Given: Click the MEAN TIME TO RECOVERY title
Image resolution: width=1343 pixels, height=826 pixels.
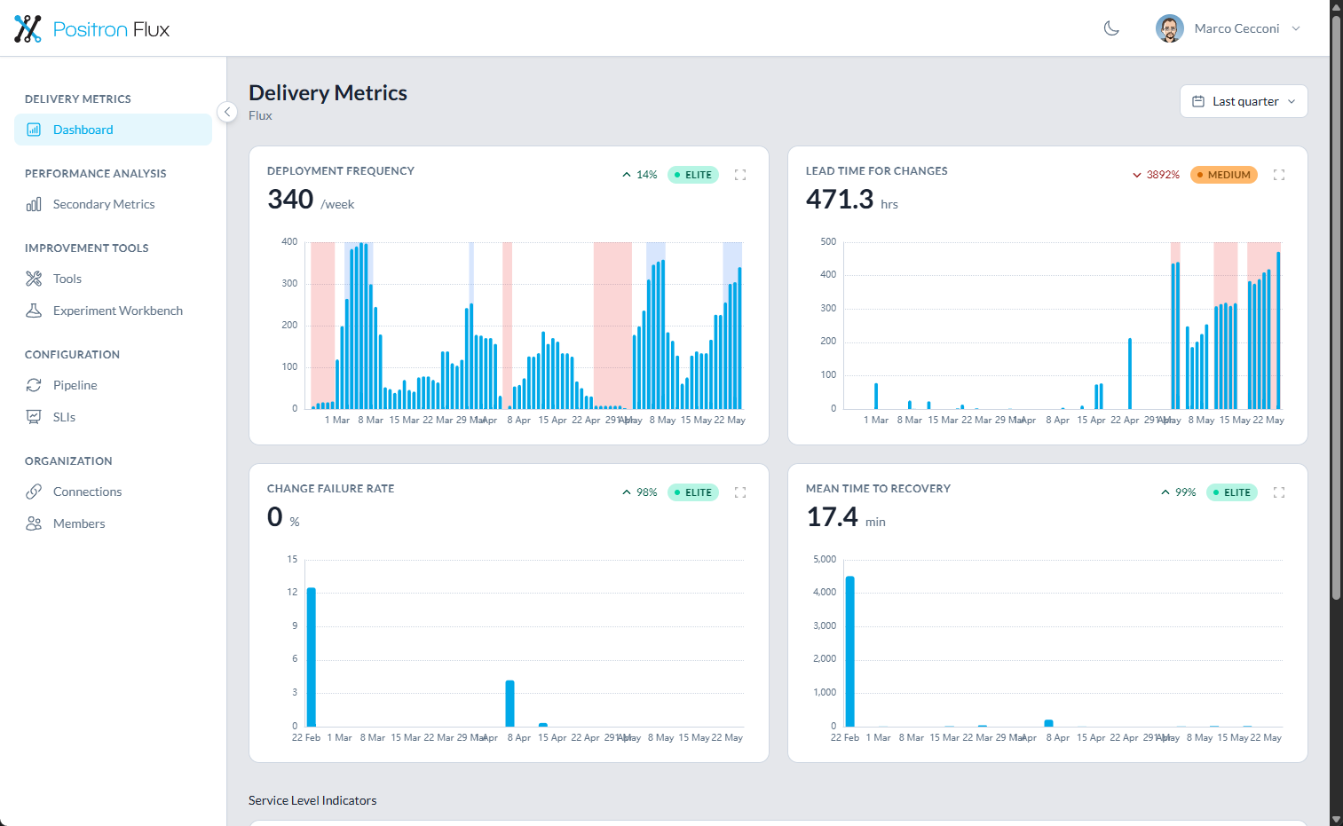Looking at the screenshot, I should [x=878, y=489].
